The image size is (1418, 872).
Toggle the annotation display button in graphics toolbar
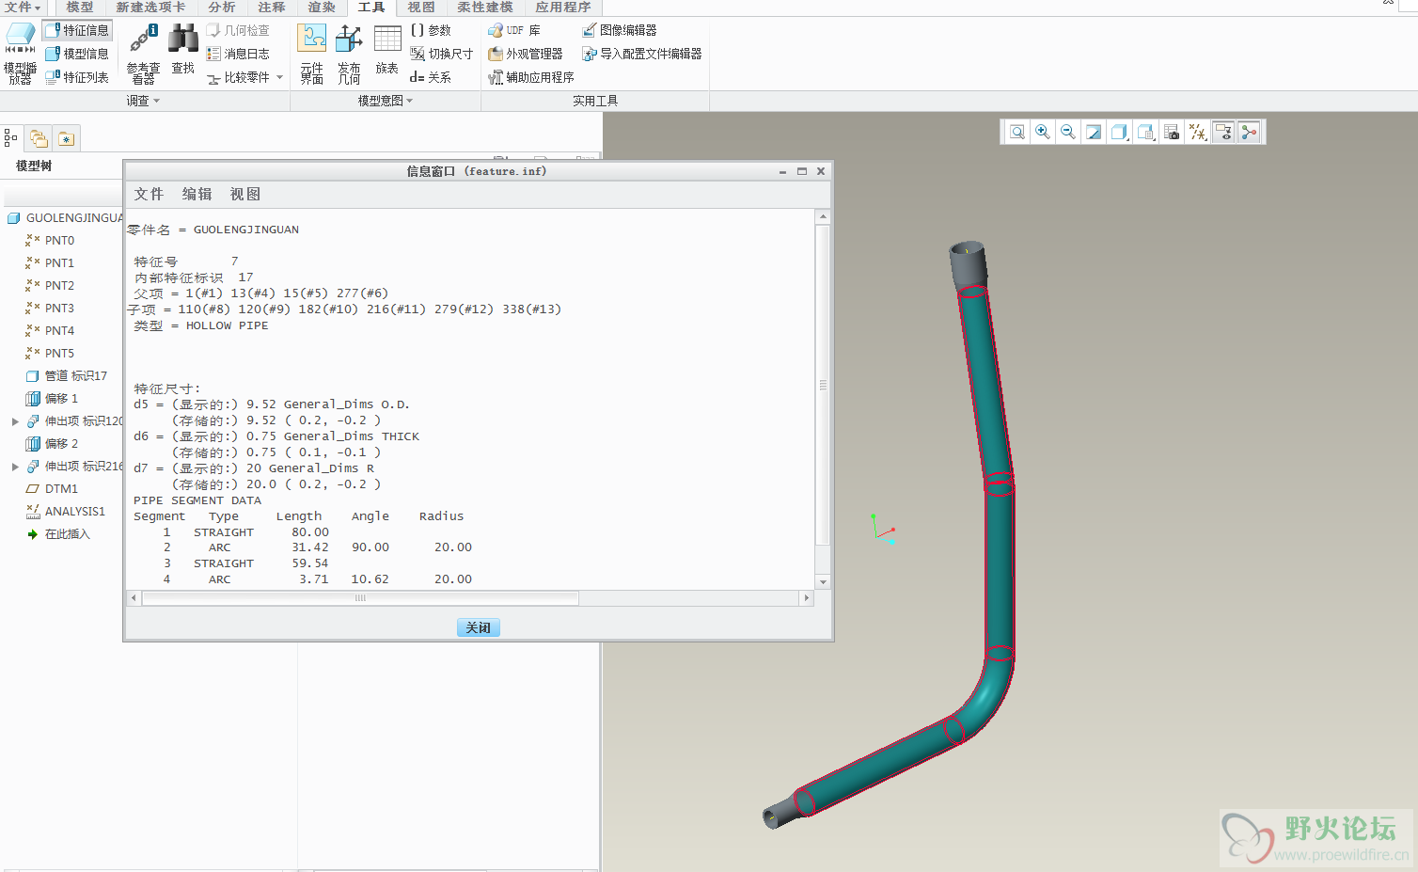(1223, 133)
